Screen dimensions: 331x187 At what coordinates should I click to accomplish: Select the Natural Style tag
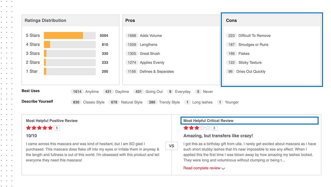126,102
